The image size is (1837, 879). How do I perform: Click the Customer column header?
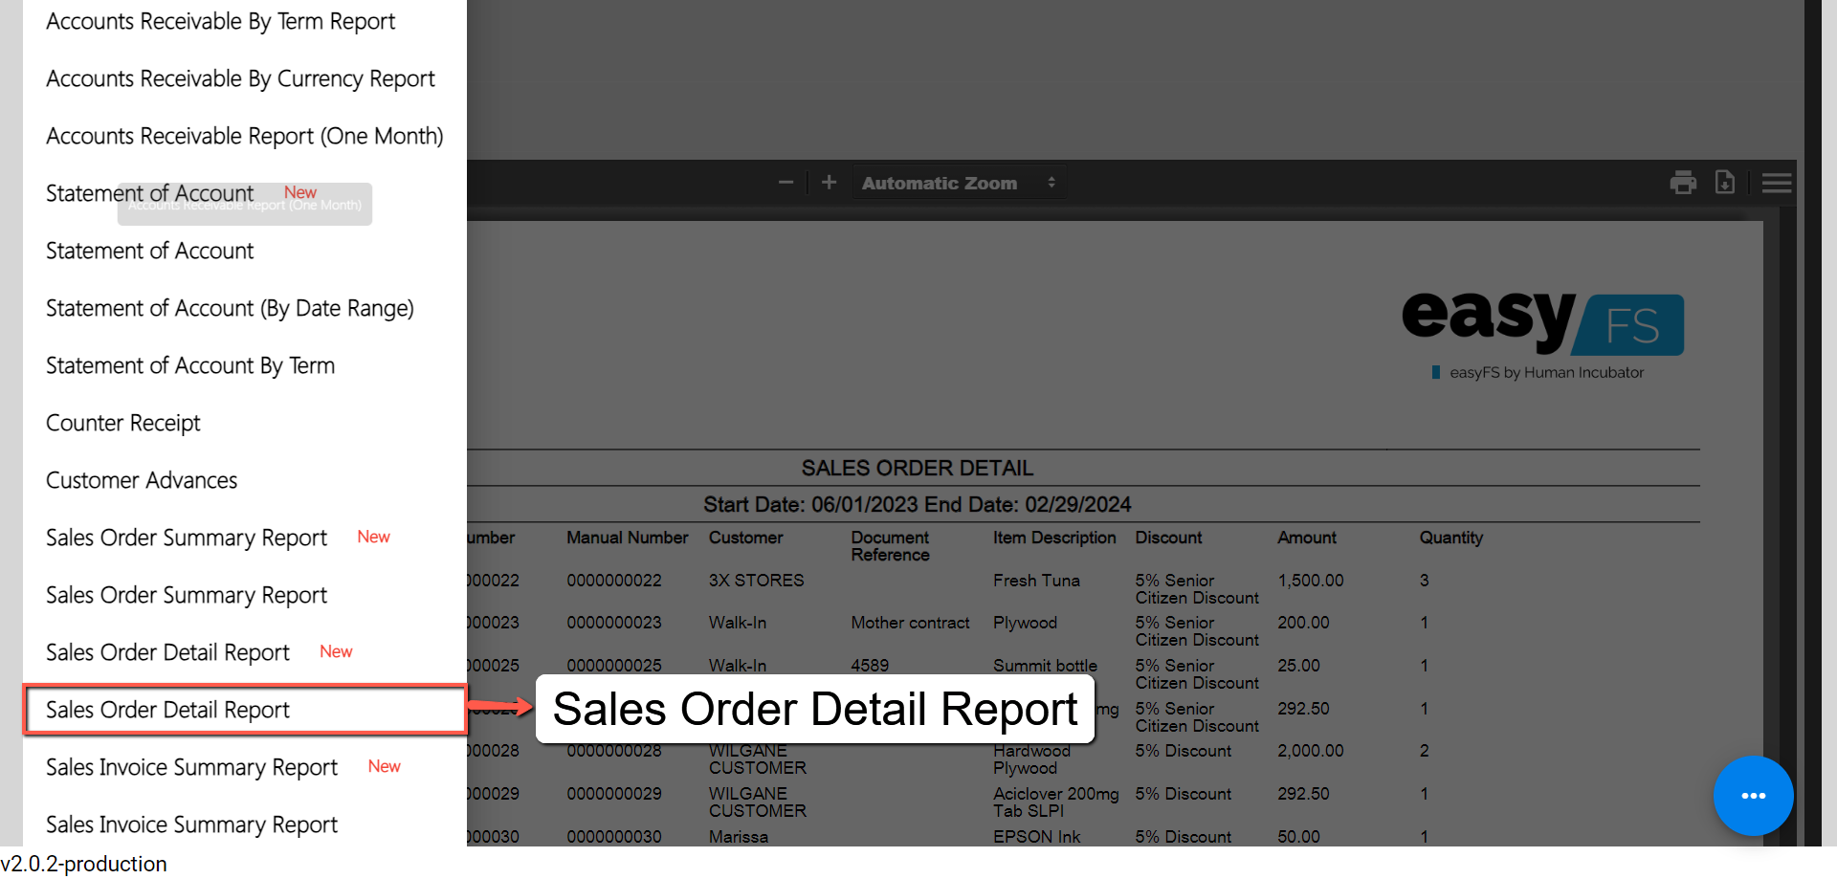click(745, 538)
